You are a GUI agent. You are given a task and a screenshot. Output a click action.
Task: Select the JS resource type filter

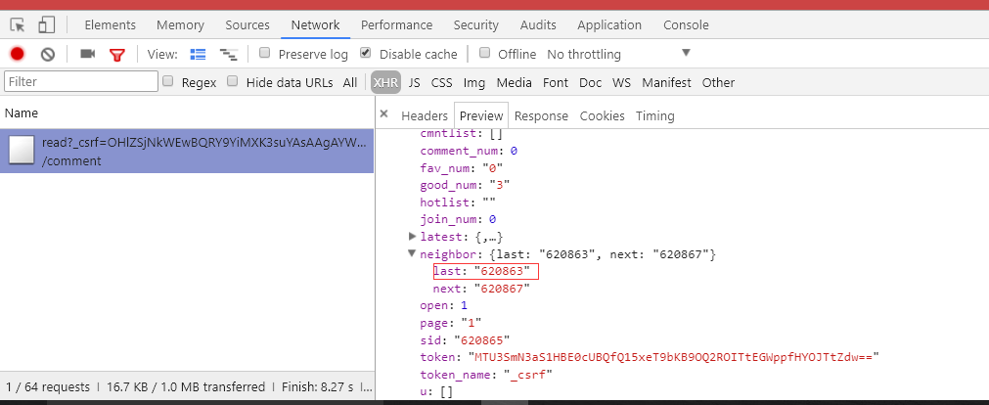click(415, 82)
